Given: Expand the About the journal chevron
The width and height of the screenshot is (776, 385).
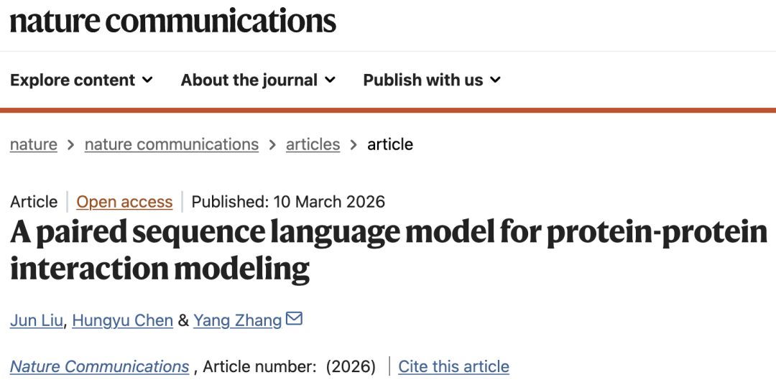Looking at the screenshot, I should (x=330, y=80).
